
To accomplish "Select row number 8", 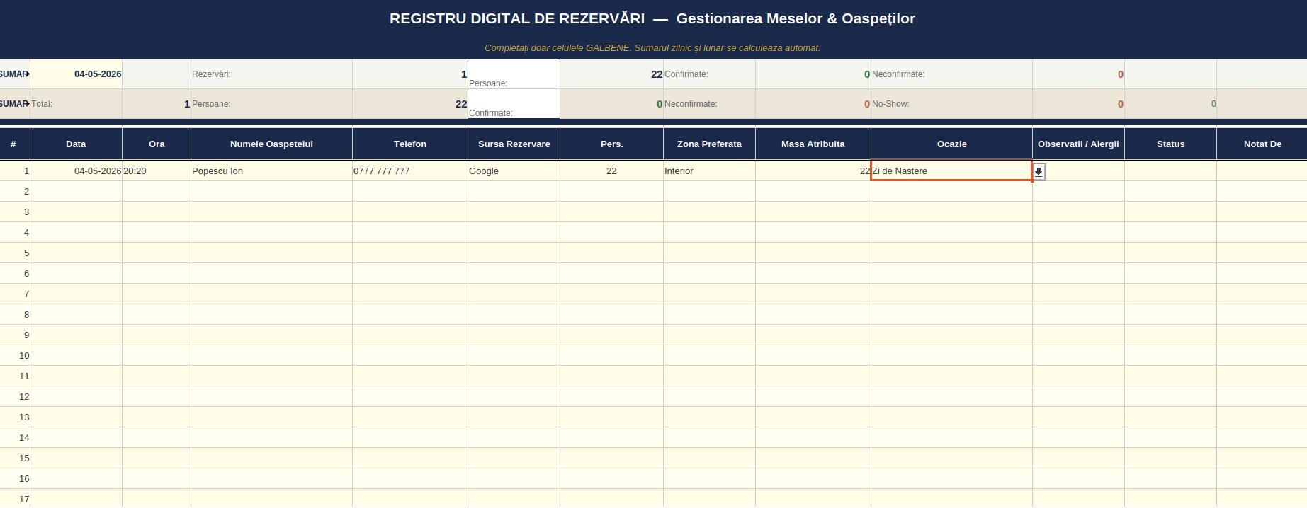I will click(x=15, y=314).
